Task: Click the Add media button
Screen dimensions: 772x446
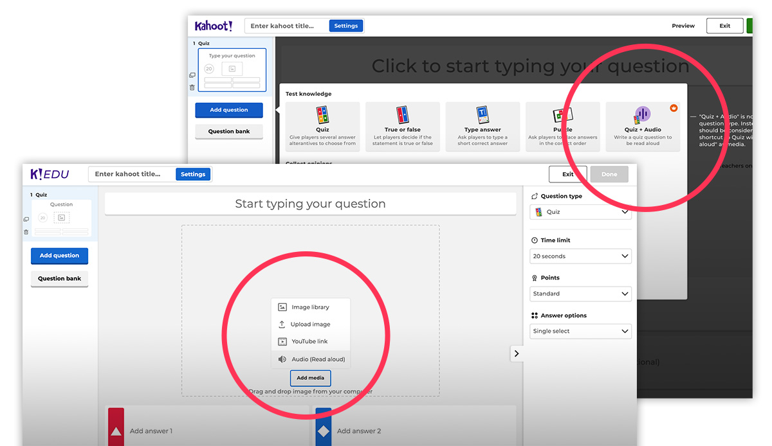Action: (x=311, y=378)
